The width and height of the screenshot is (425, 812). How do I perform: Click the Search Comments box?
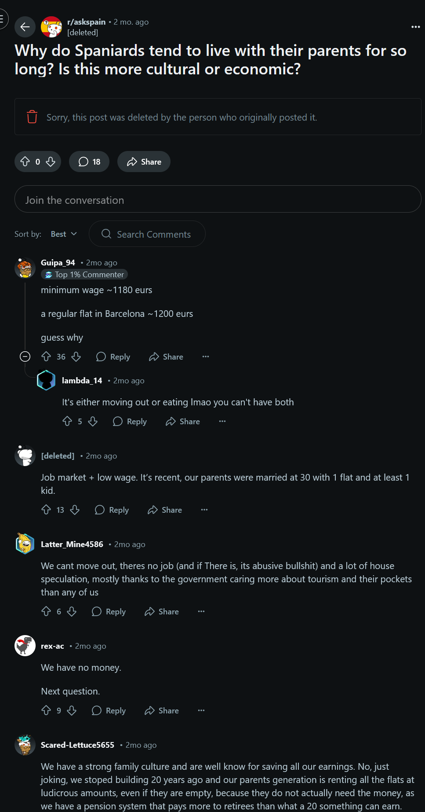tap(147, 234)
